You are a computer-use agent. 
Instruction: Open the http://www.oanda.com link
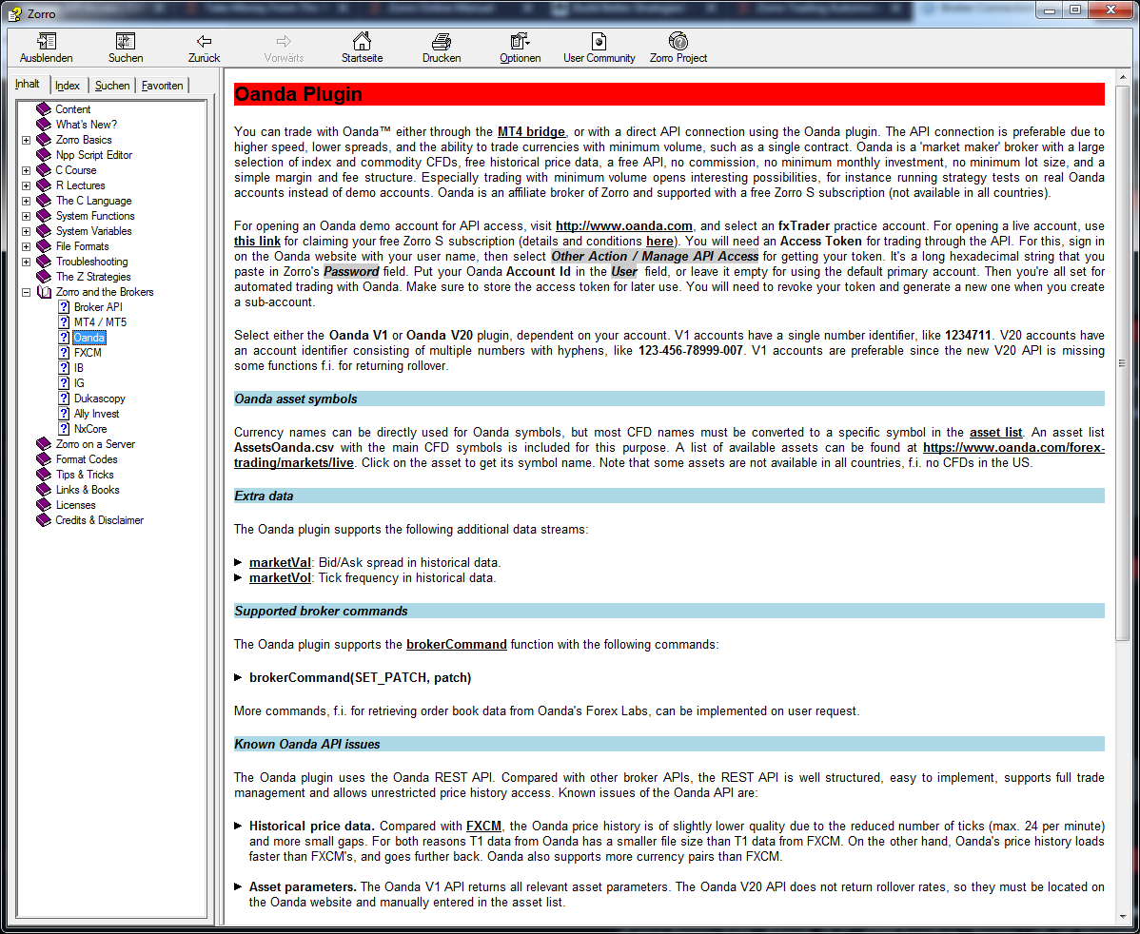point(624,226)
